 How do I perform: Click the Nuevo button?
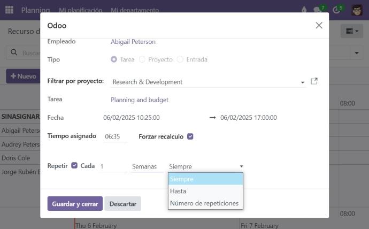[x=23, y=77]
